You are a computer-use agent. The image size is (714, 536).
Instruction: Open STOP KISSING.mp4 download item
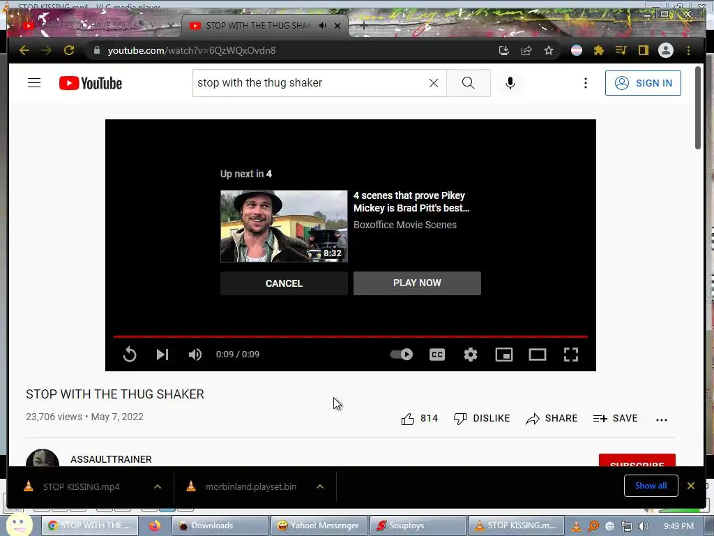pos(81,486)
